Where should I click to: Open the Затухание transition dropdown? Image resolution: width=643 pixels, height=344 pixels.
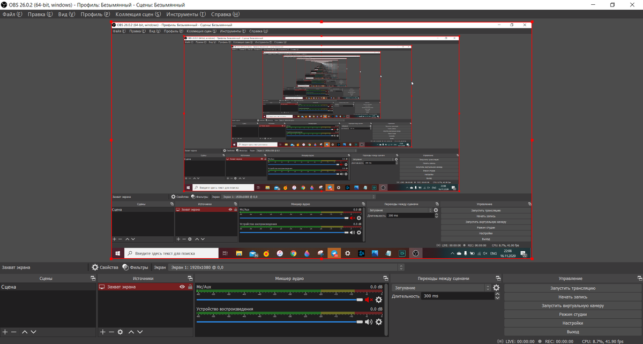point(442,288)
